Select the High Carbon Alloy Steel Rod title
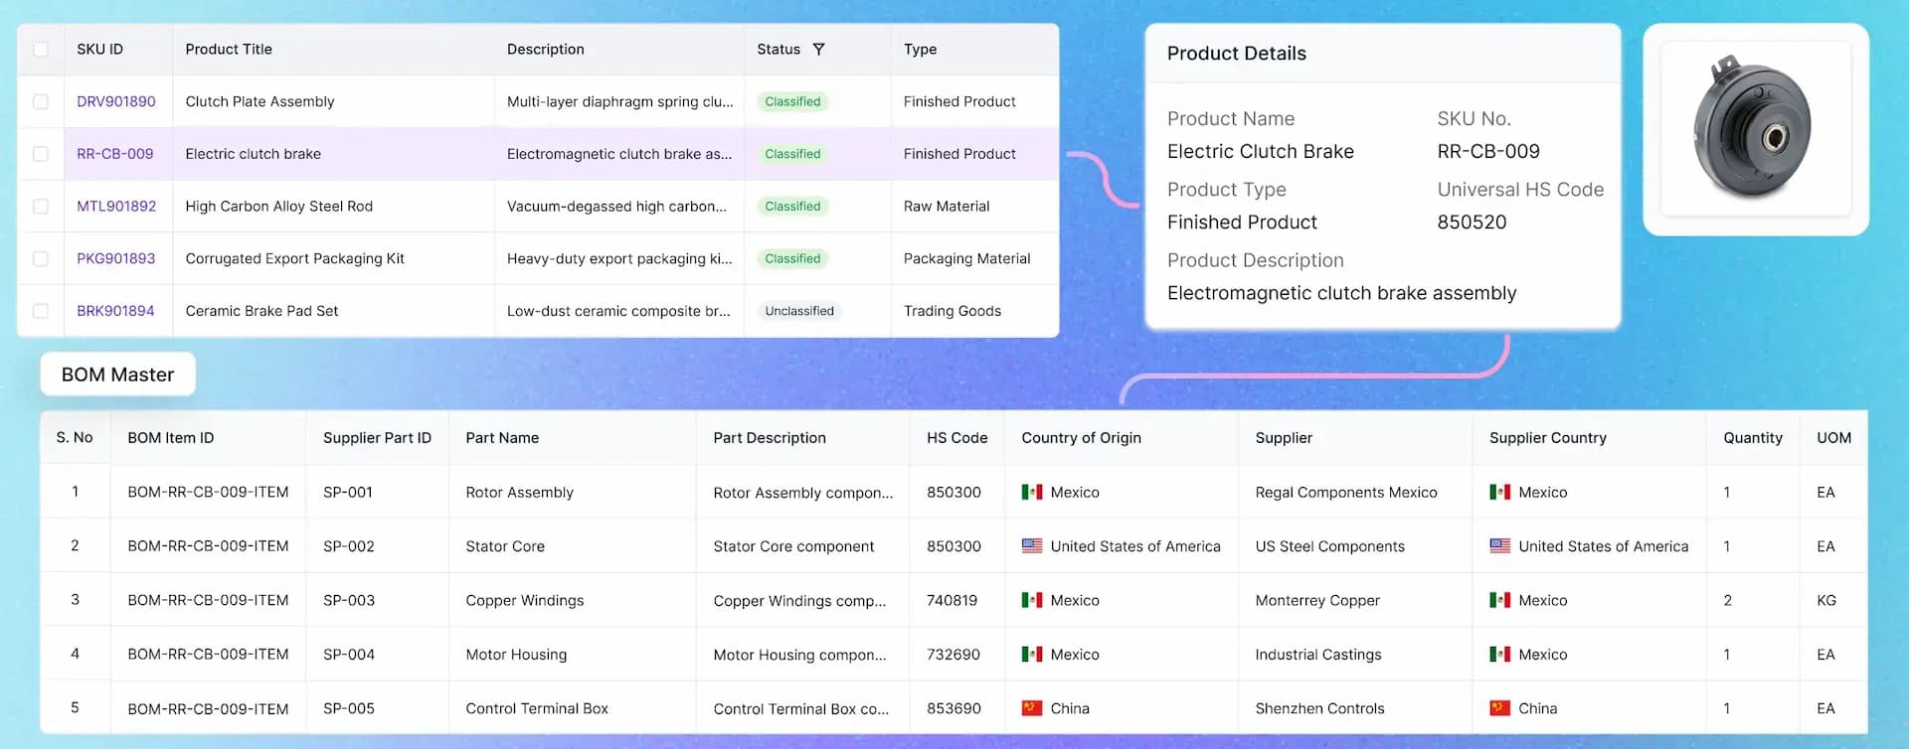 coord(279,206)
